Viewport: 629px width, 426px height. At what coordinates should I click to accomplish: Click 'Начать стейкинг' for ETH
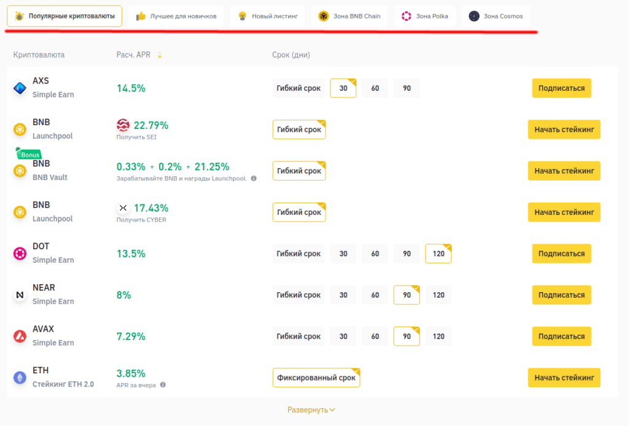click(x=564, y=378)
